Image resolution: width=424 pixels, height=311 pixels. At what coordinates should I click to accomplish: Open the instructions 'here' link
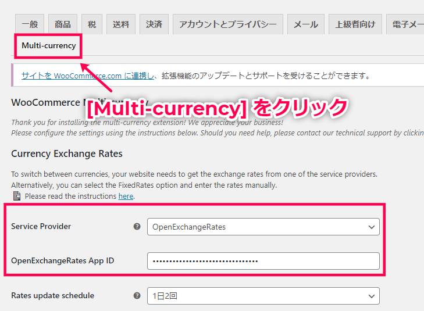(x=126, y=196)
